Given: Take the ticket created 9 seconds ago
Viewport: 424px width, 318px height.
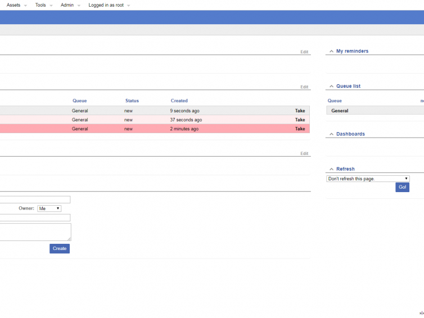Looking at the screenshot, I should click(300, 111).
